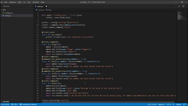Click the '@client.event' decorator line

48,32
